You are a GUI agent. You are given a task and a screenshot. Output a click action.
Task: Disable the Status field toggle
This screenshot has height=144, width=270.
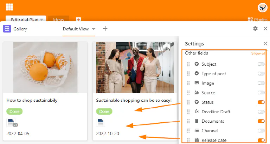pos(261,102)
